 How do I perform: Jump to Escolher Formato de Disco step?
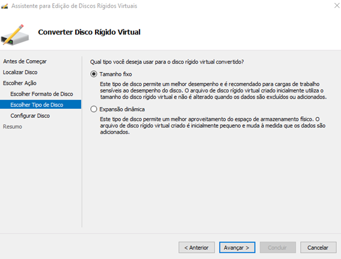[x=41, y=94]
